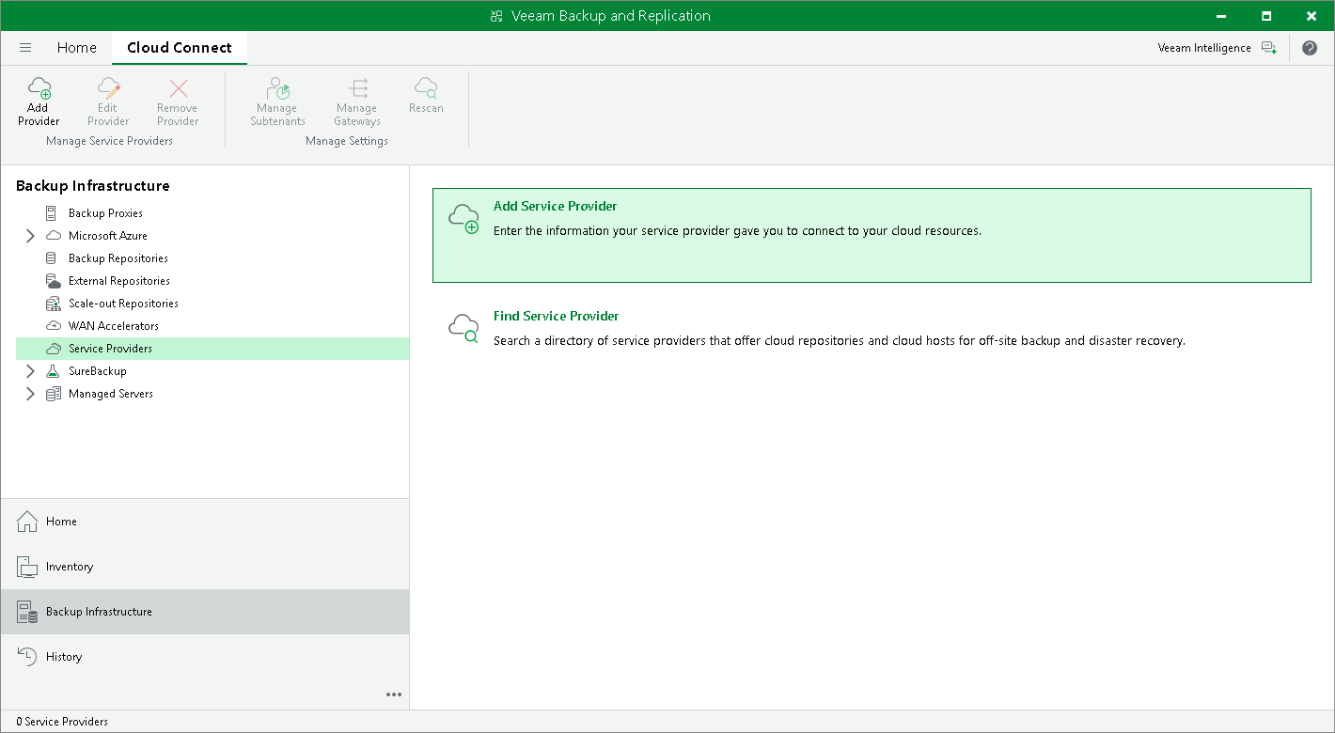Image resolution: width=1335 pixels, height=733 pixels.
Task: Click the Remove Provider red X icon
Action: (178, 88)
